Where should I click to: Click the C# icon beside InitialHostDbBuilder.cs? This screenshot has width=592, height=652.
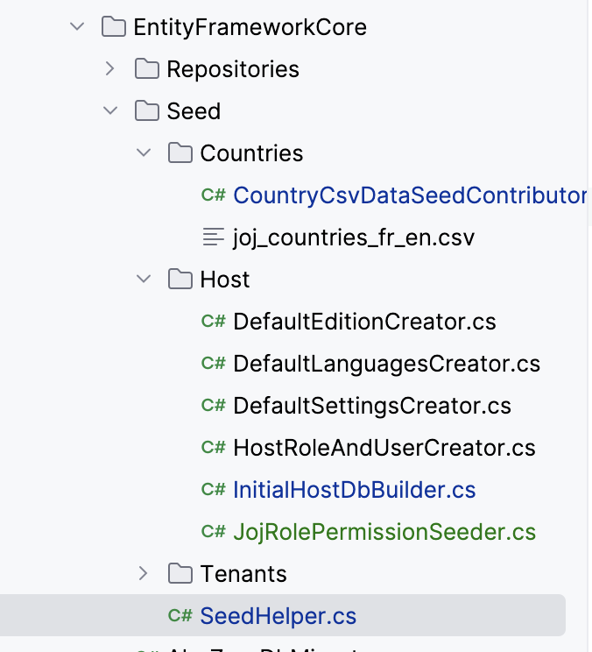213,490
